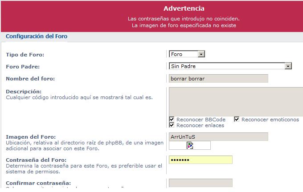Click the Confirmar contraseña label
Screen dimensions: 303x192
[x=38, y=183]
